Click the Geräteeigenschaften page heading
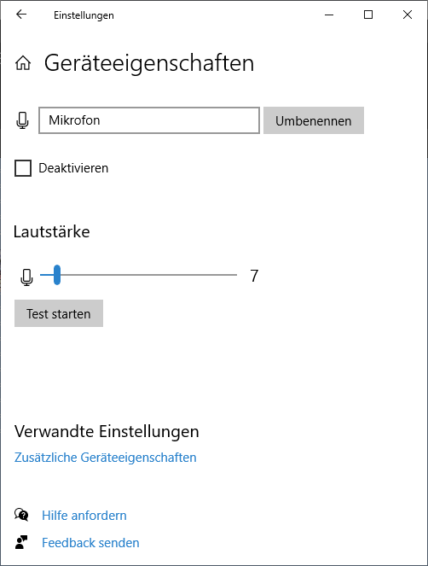The width and height of the screenshot is (428, 566). [149, 63]
